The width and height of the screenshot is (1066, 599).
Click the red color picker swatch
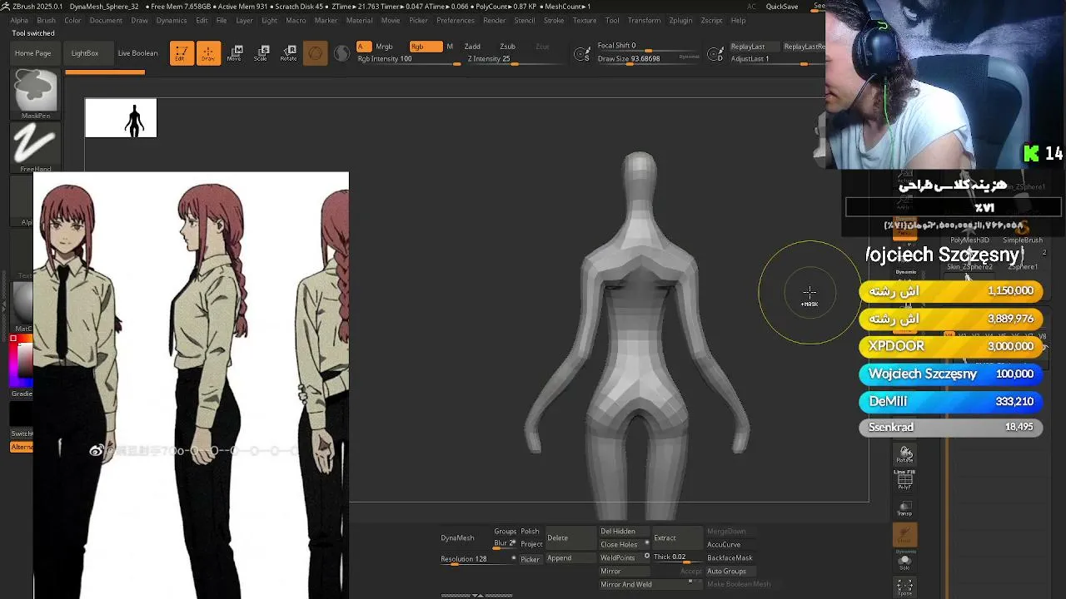click(13, 339)
